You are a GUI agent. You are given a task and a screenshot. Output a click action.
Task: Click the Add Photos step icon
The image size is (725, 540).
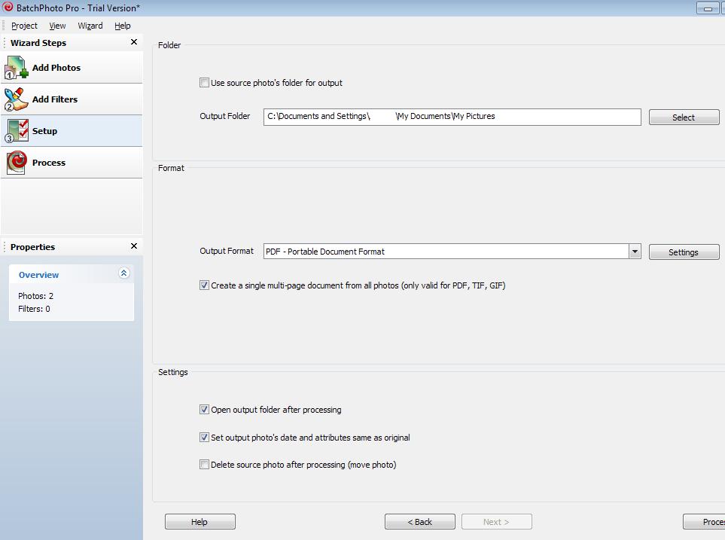[x=17, y=68]
